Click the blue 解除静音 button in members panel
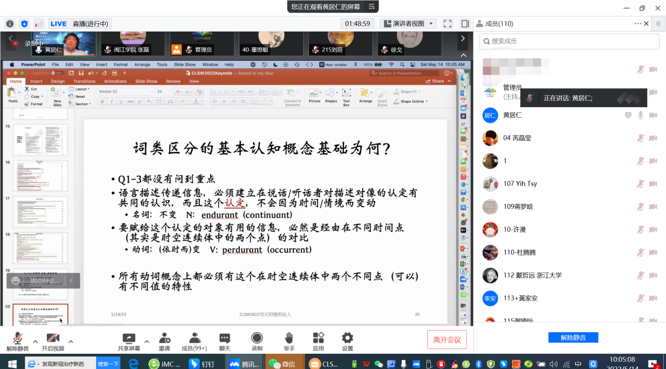Screen dimensions: 666x369 click(573, 337)
